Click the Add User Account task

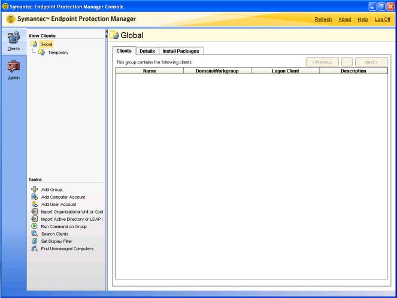(59, 204)
